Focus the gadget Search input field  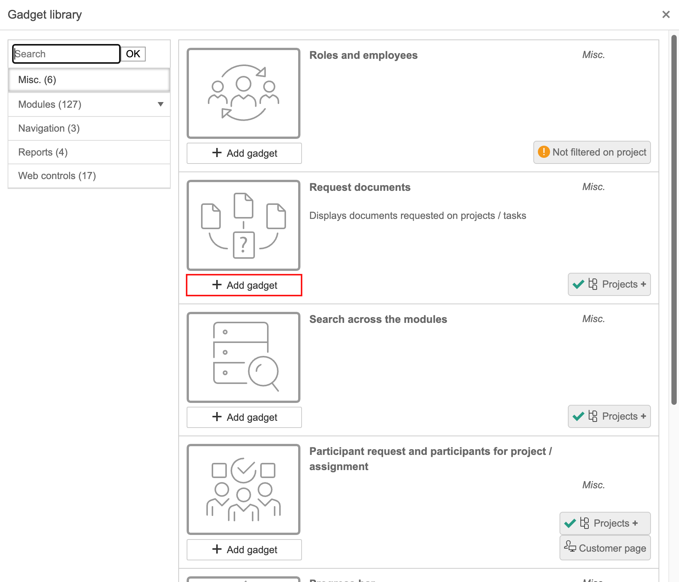click(66, 54)
